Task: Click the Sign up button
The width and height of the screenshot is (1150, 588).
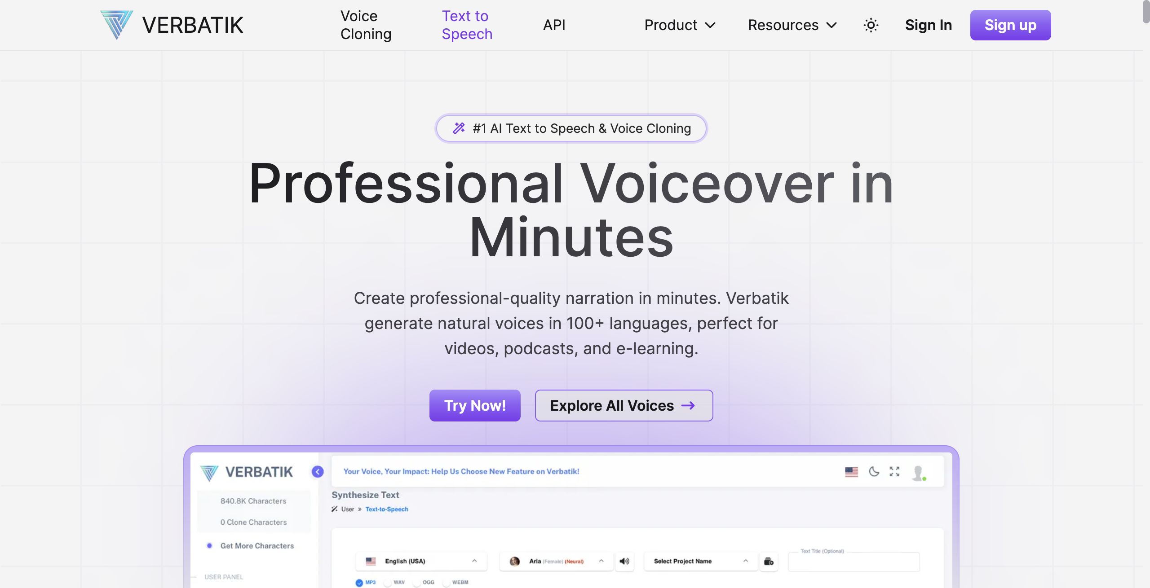Action: 1010,25
